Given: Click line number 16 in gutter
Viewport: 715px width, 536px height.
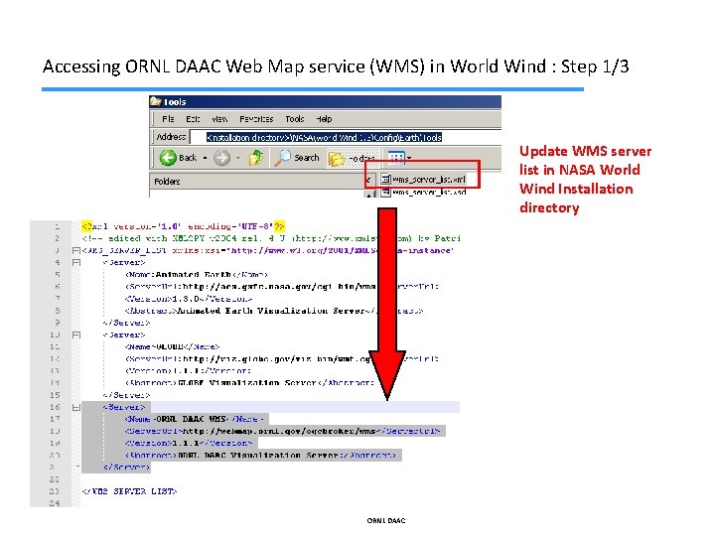Looking at the screenshot, I should [55, 407].
